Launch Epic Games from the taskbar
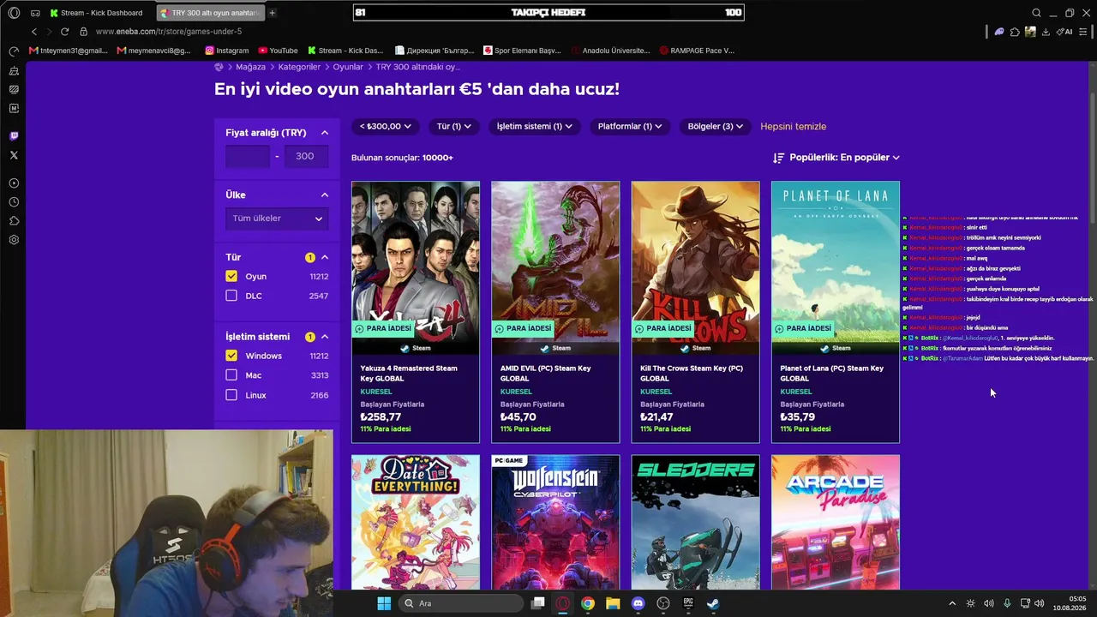Image resolution: width=1097 pixels, height=617 pixels. click(x=688, y=603)
